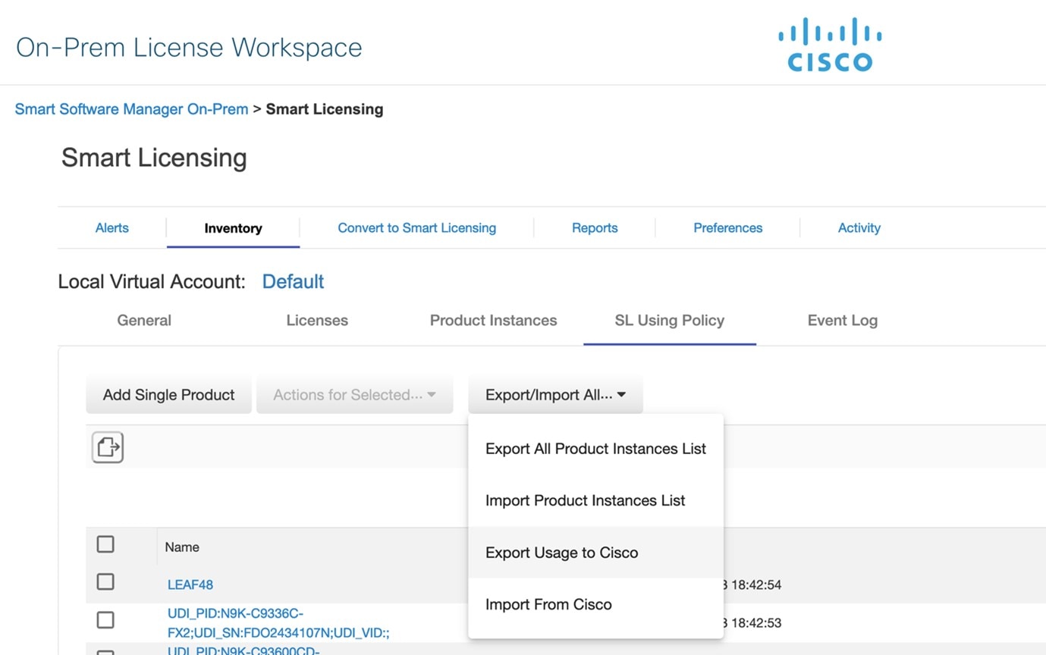This screenshot has width=1046, height=655.
Task: Open the LEAF48 product instance link
Action: coord(190,584)
